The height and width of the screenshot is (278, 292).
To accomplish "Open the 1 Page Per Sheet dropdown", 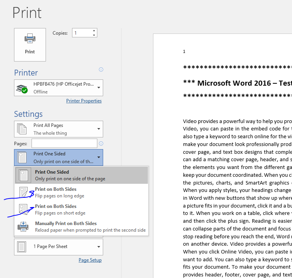I will pyautogui.click(x=58, y=247).
